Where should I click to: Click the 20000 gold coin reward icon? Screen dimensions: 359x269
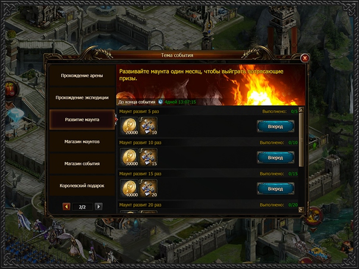130,126
